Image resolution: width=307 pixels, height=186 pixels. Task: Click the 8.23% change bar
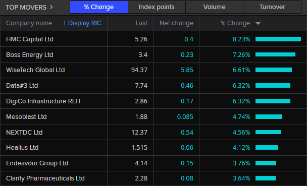pos(278,39)
